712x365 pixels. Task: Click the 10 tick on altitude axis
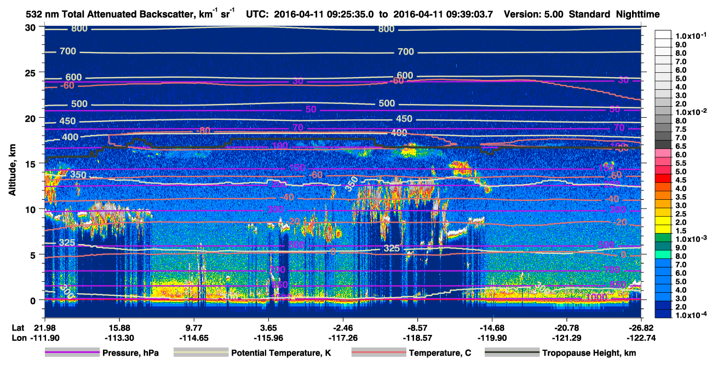[31, 209]
